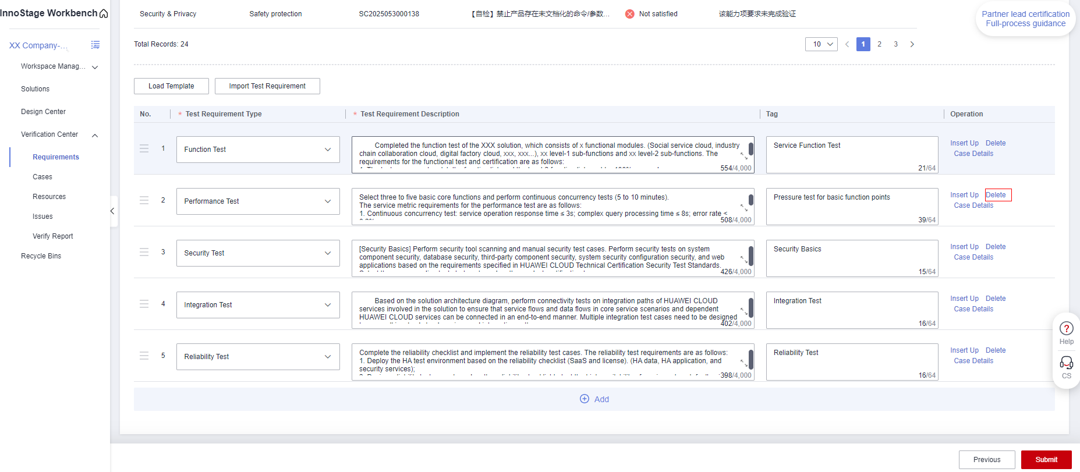Image resolution: width=1080 pixels, height=472 pixels.
Task: Click the expand icon in Performance Test description
Action: 744,208
